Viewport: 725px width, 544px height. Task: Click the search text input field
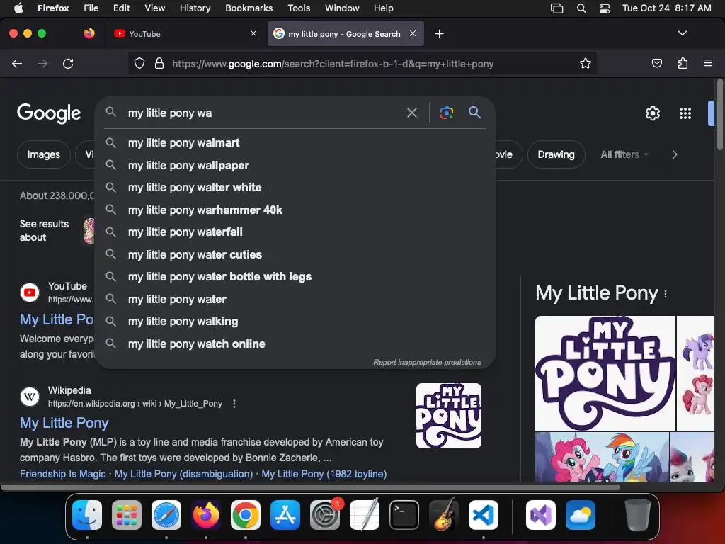click(x=263, y=113)
